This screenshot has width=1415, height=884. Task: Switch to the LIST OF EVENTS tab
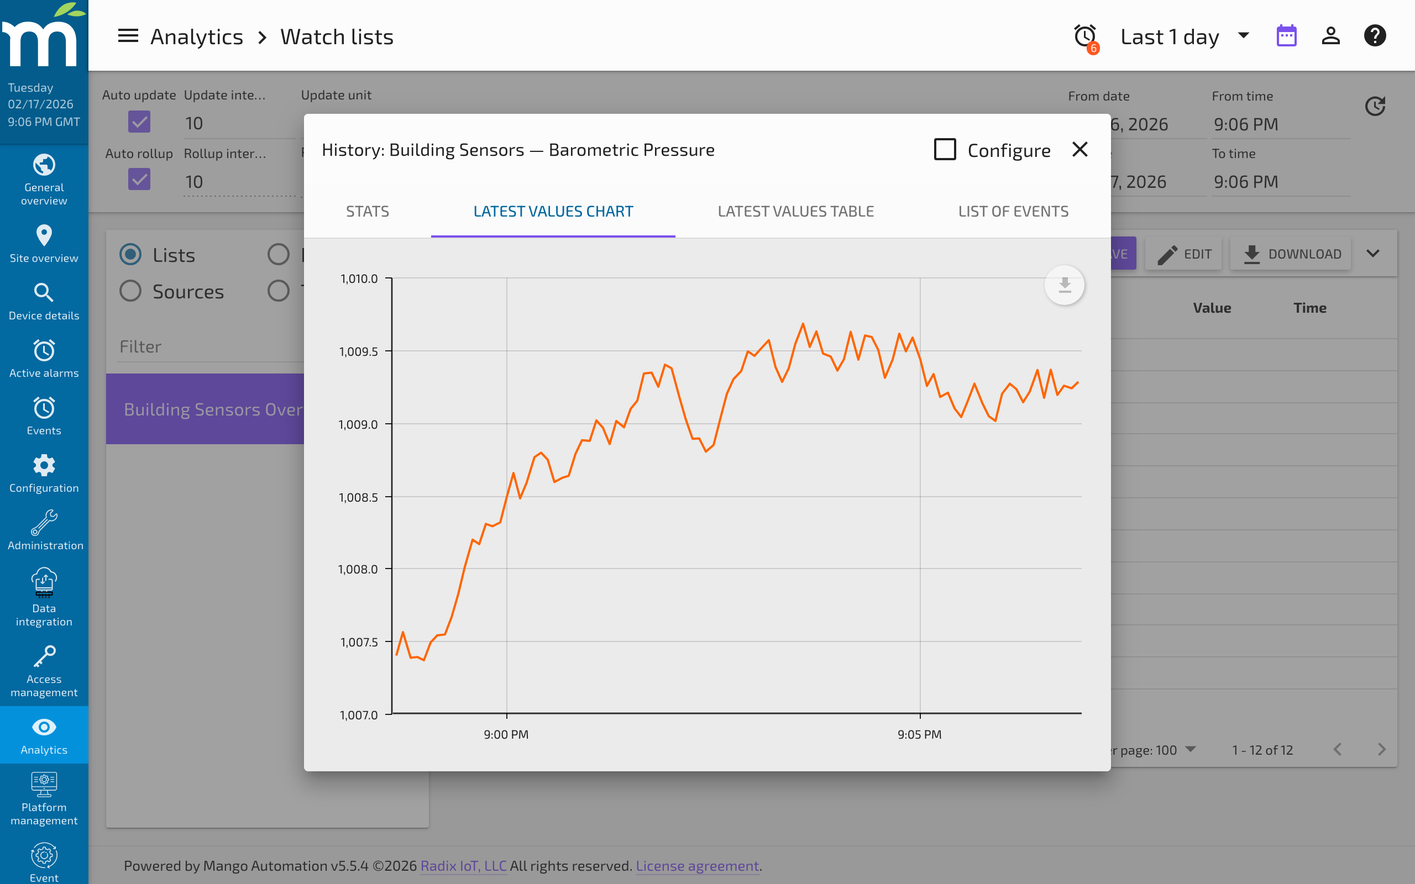pos(1013,211)
